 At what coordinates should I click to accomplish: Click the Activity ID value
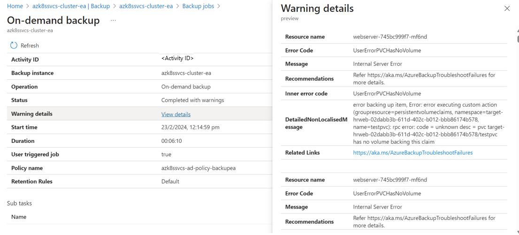pos(178,58)
